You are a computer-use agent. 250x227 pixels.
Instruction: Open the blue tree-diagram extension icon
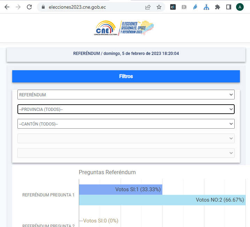pyautogui.click(x=206, y=7)
